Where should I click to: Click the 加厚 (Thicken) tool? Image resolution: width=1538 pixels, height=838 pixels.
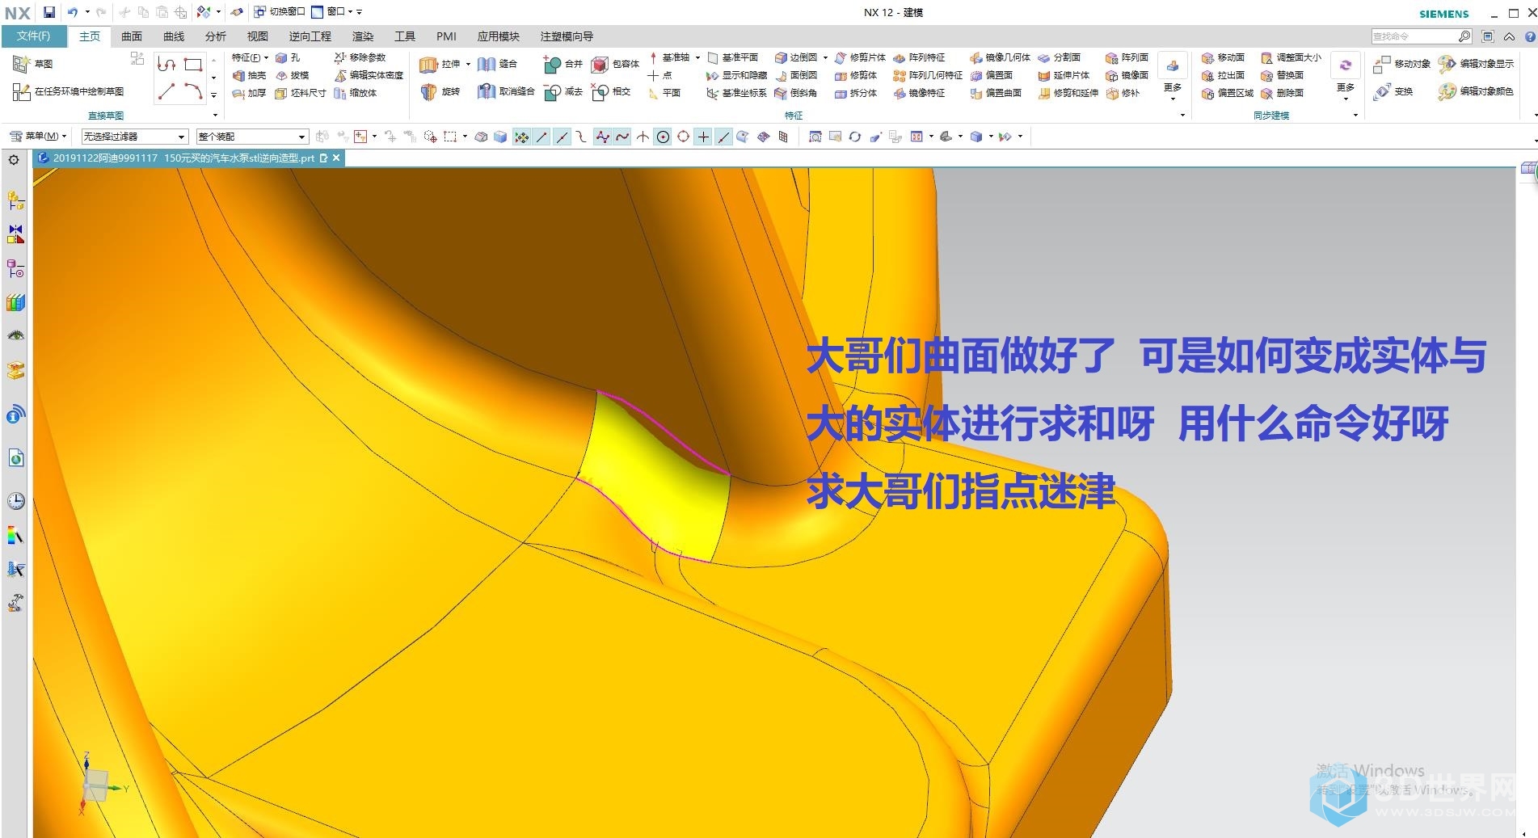pos(249,93)
